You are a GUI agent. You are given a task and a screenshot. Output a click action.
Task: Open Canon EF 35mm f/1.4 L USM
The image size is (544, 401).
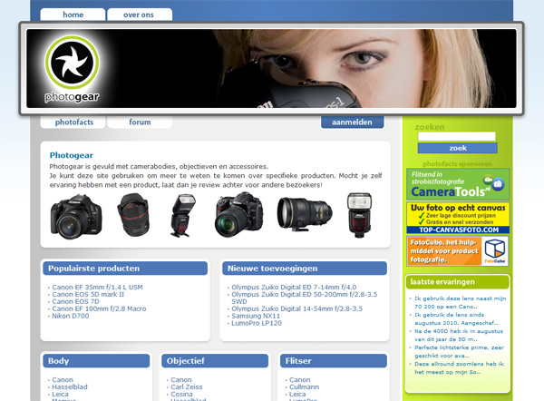(97, 287)
